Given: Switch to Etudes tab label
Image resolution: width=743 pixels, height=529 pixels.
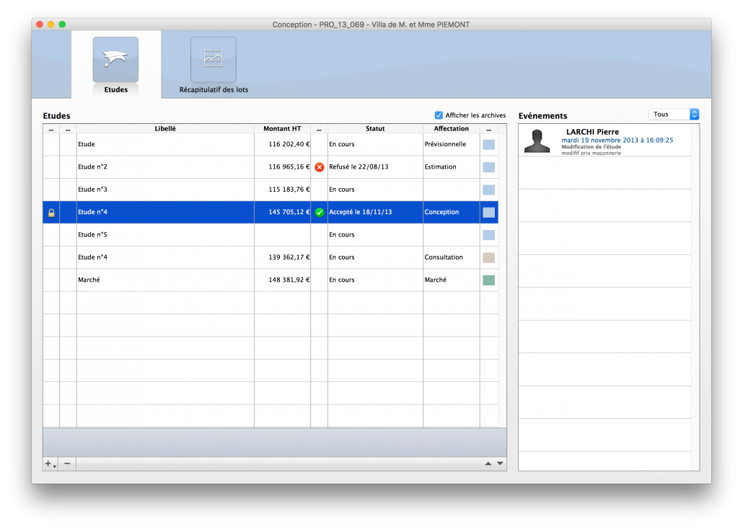Looking at the screenshot, I should [116, 89].
